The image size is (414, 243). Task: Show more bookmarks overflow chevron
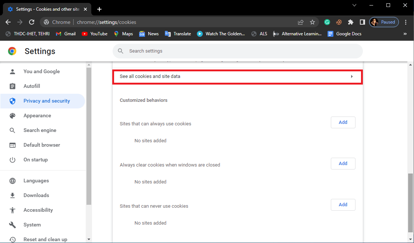[405, 34]
